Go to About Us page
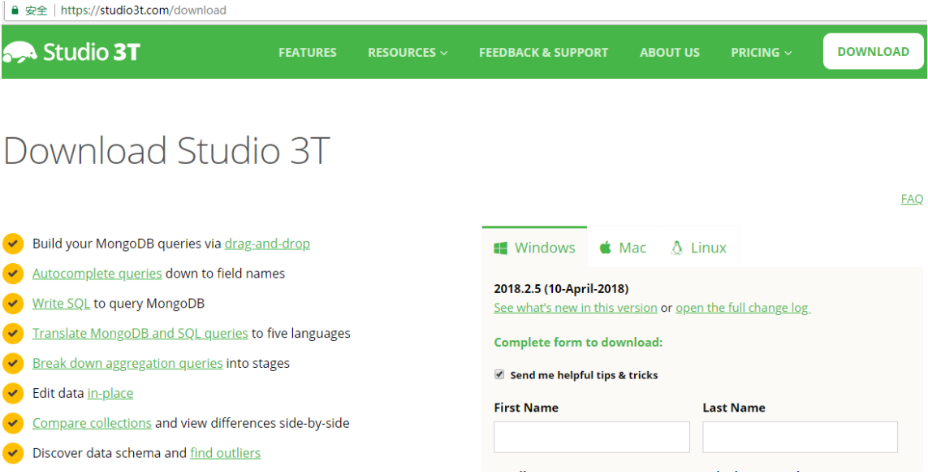The height and width of the screenshot is (475, 928). tap(669, 52)
